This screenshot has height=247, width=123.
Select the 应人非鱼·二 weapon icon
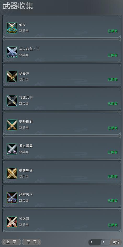pyautogui.click(x=12, y=52)
